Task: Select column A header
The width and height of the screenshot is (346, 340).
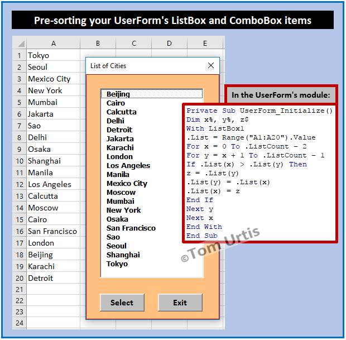Action: [53, 43]
